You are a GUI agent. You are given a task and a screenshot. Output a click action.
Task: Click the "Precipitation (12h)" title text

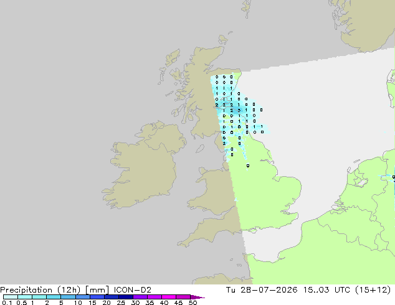40,290
